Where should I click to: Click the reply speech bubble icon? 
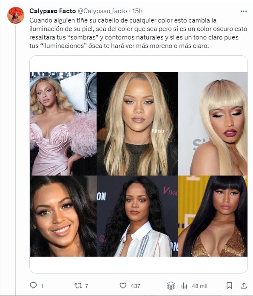click(x=33, y=285)
